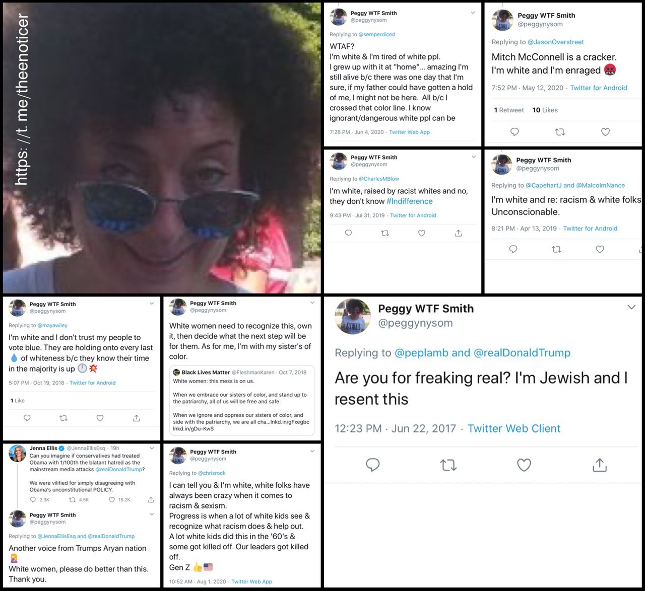The height and width of the screenshot is (591, 645).
Task: Click the Twitter Web Client source link
Action: [514, 428]
